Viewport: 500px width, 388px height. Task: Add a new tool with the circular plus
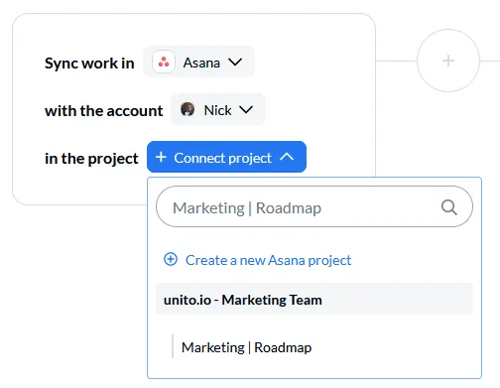448,61
